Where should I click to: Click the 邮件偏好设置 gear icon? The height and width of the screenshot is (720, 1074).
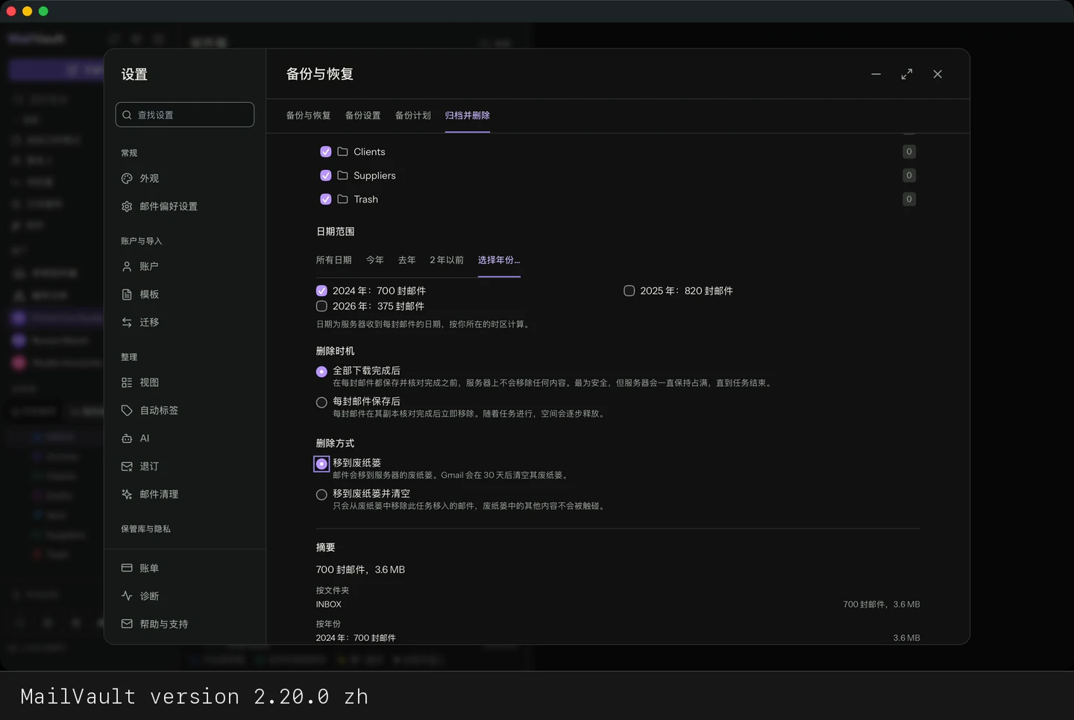127,206
